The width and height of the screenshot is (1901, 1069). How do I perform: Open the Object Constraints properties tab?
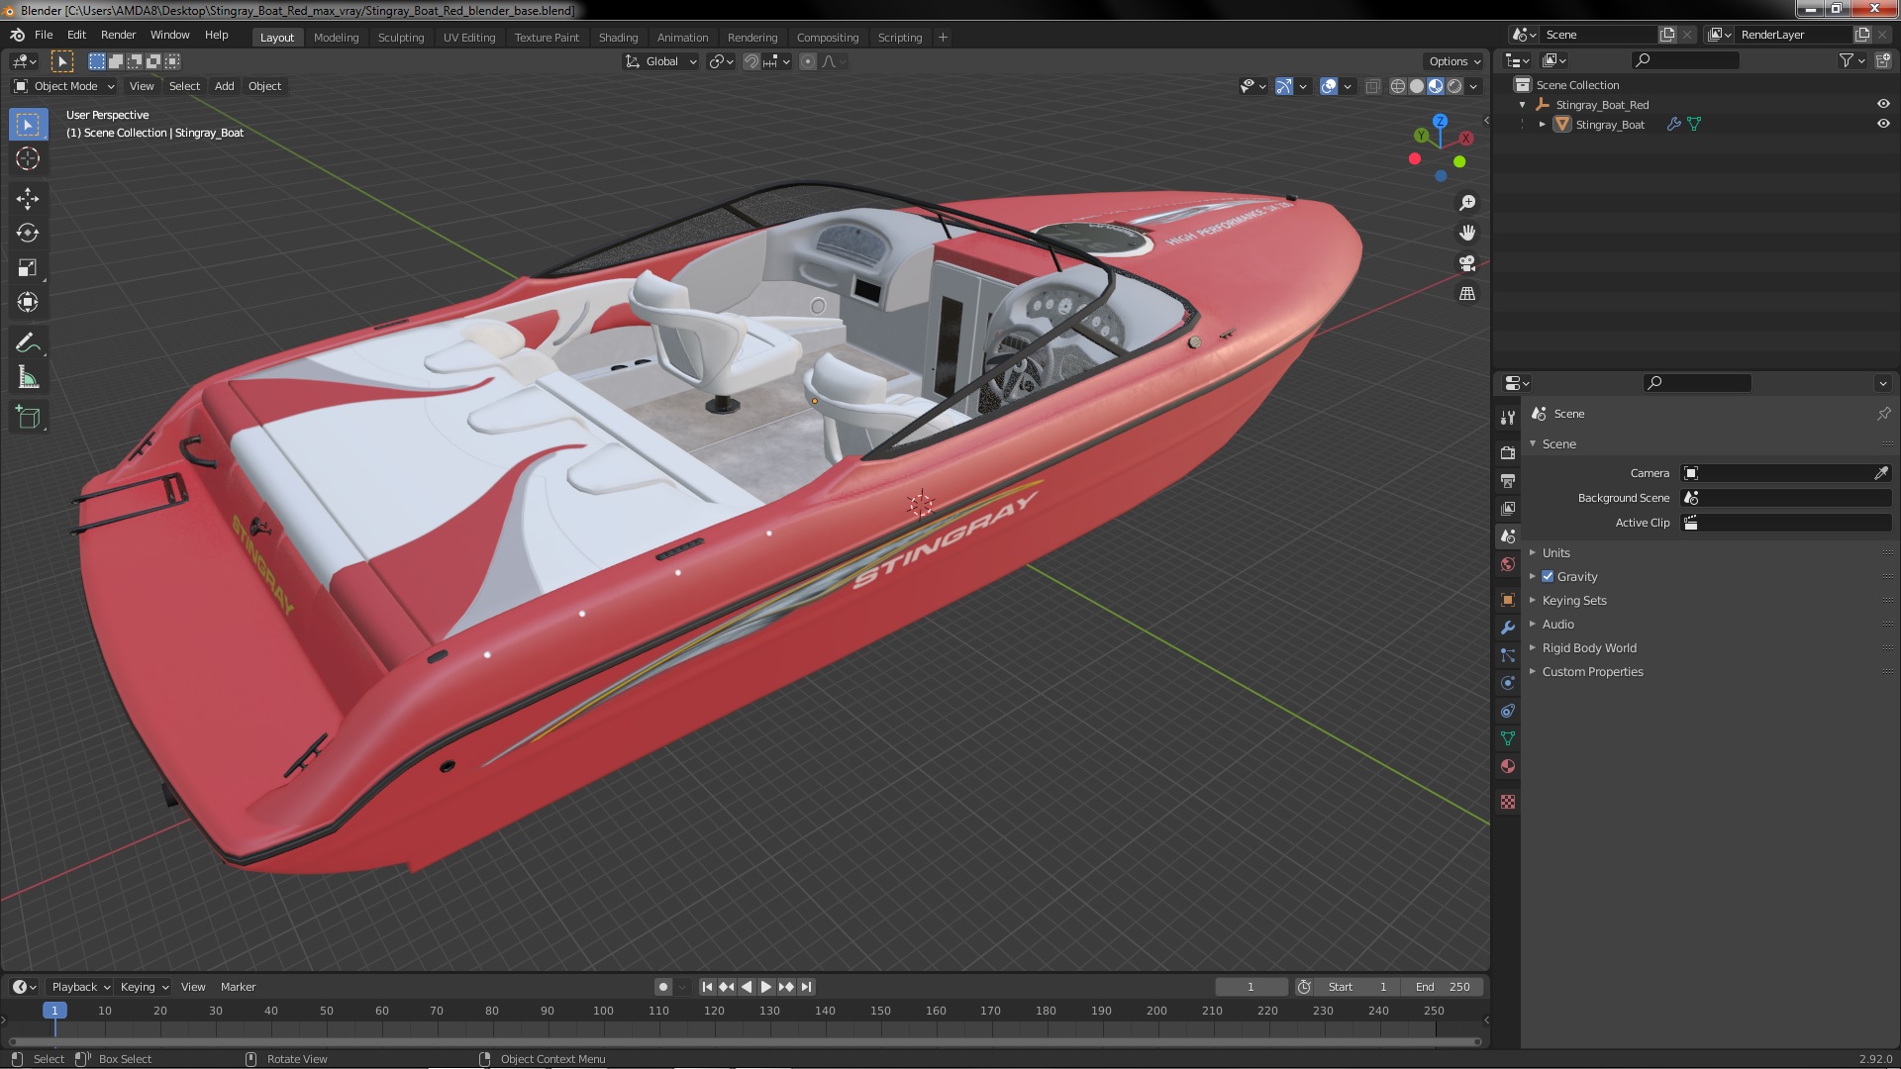click(x=1508, y=711)
